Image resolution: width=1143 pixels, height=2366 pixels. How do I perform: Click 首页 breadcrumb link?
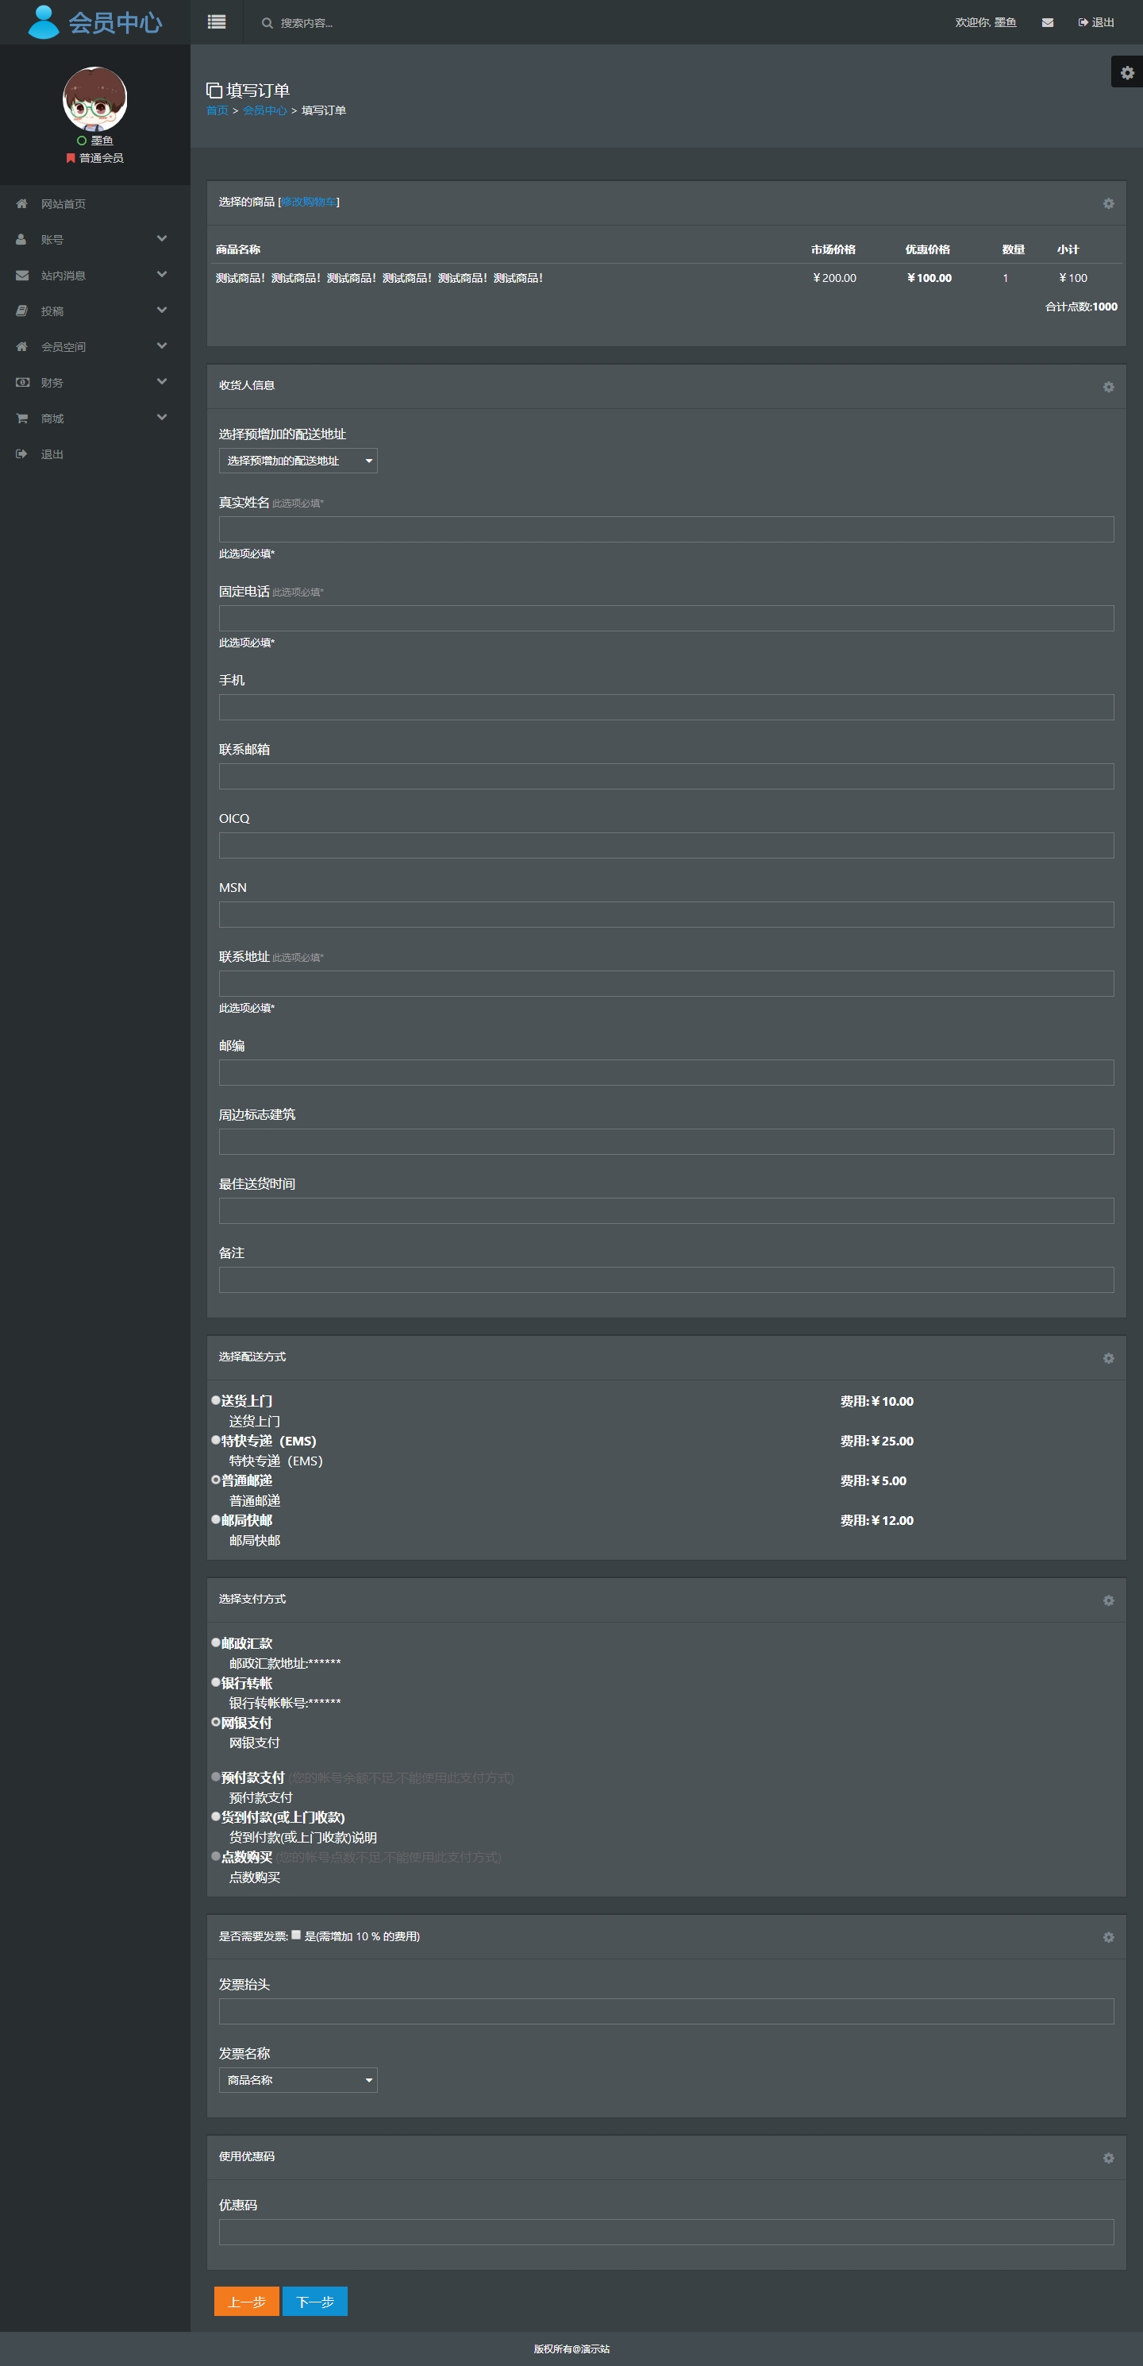(x=217, y=110)
